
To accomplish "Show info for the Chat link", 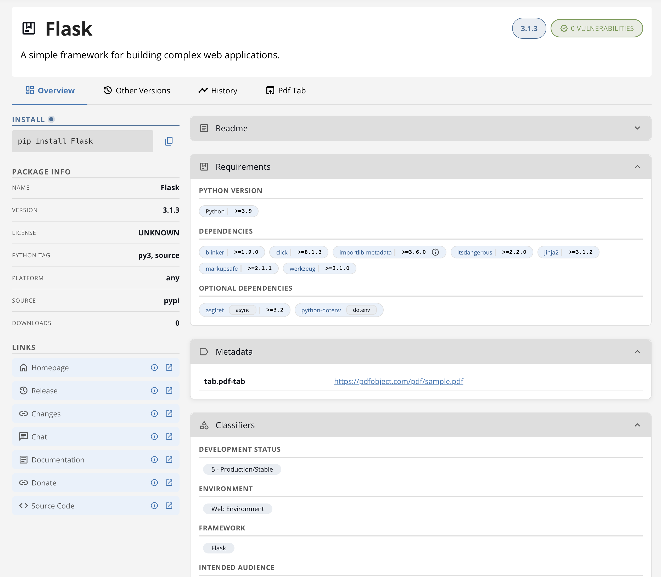I will coord(154,436).
